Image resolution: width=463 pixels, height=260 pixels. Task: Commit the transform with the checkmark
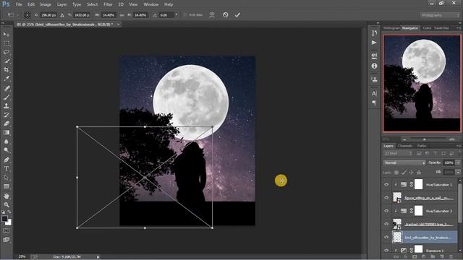(x=237, y=14)
